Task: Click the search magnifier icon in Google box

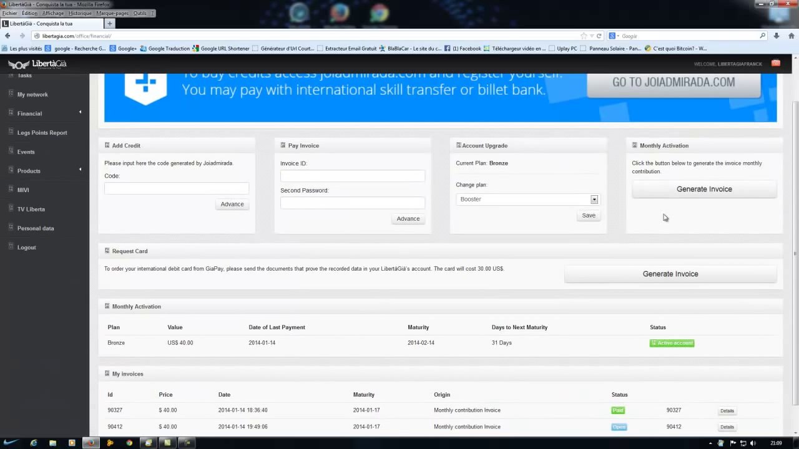Action: click(x=762, y=36)
